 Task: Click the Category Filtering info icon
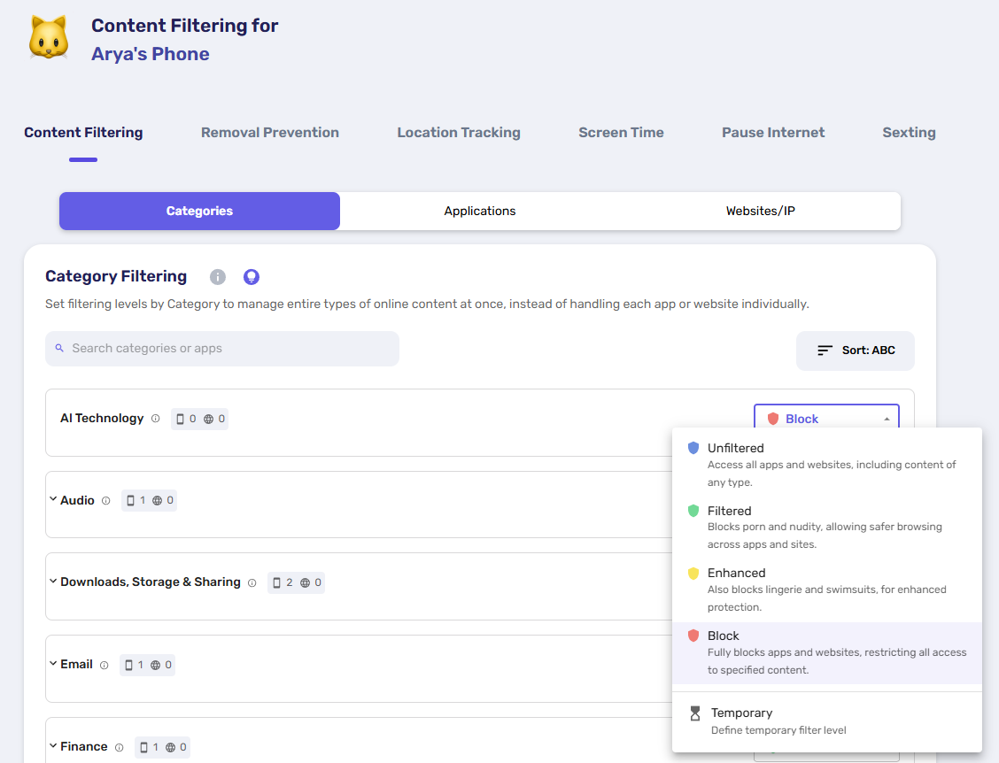218,277
